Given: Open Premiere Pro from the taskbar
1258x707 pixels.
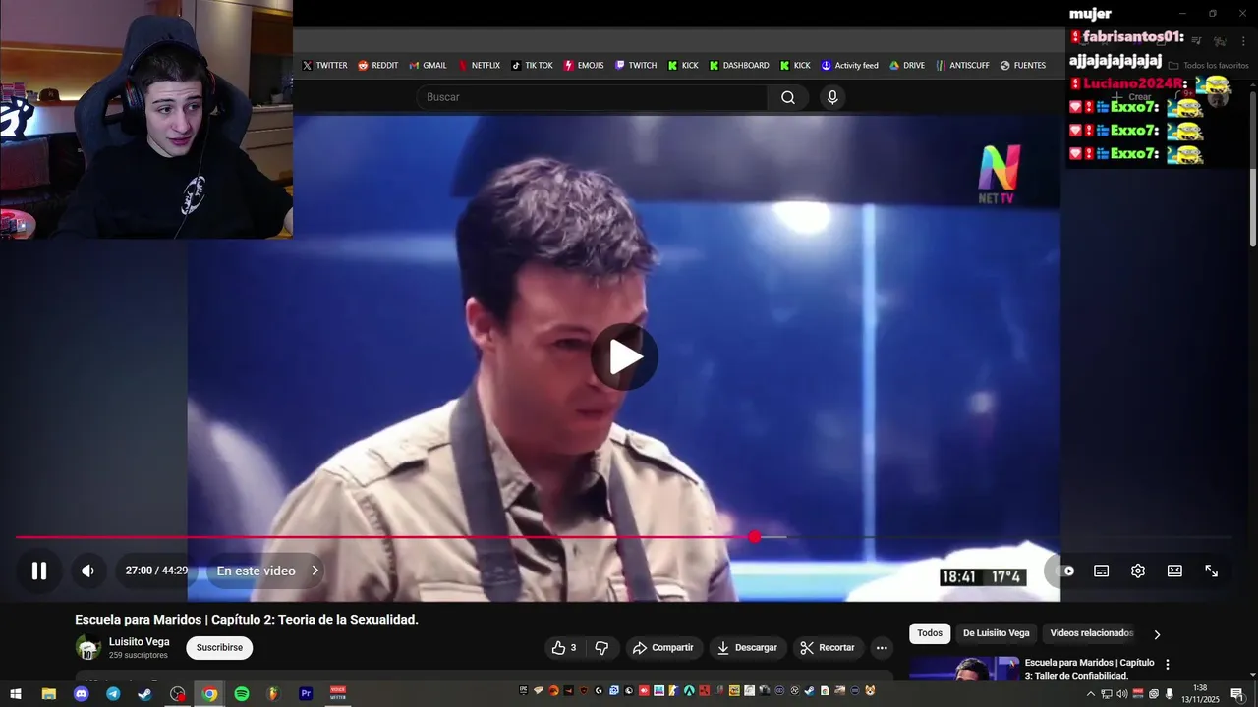Looking at the screenshot, I should point(306,694).
